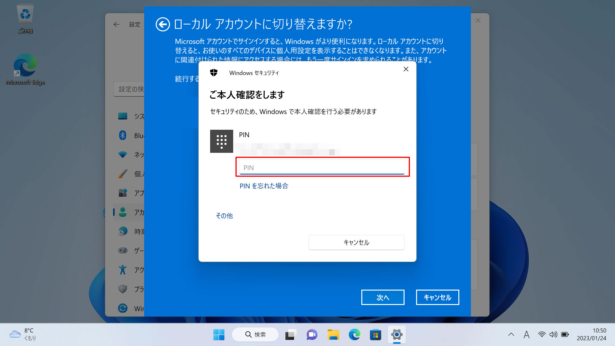This screenshot has width=615, height=346.
Task: Select the Accounts person icon in Settings
Action: (x=123, y=212)
